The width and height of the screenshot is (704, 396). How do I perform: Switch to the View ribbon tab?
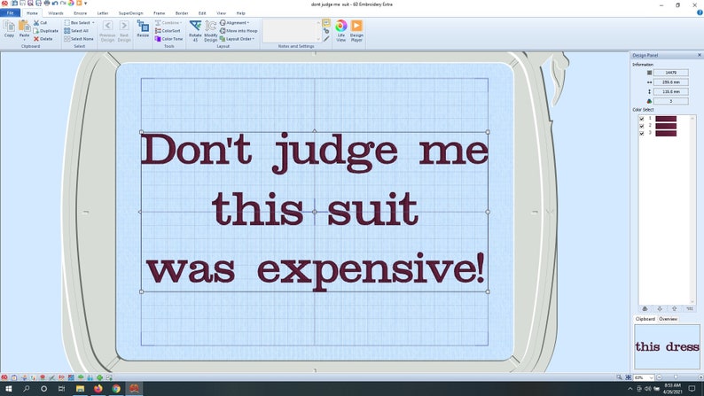point(222,13)
